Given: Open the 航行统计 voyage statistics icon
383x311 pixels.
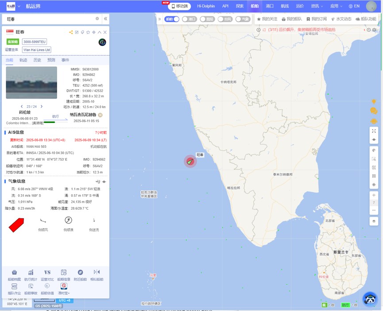Looking at the screenshot, I should click(31, 273).
